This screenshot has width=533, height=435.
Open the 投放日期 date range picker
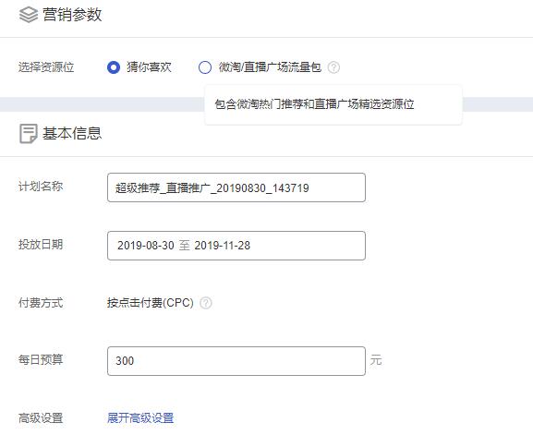pyautogui.click(x=236, y=246)
